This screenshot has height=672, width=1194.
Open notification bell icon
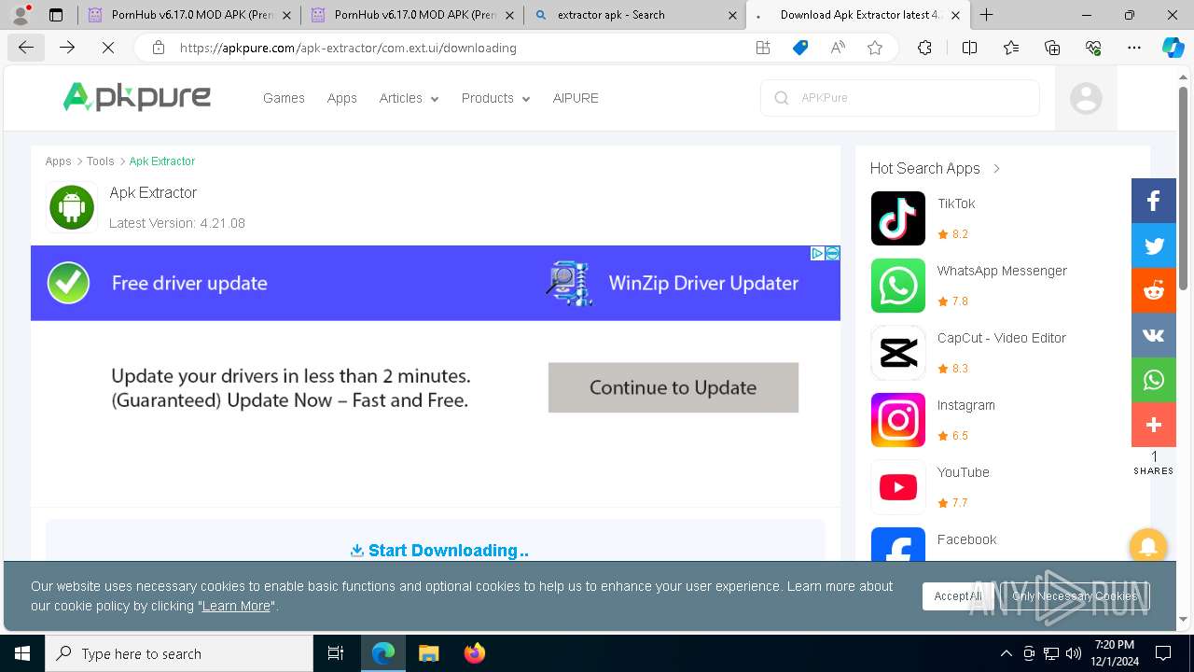pyautogui.click(x=1148, y=545)
